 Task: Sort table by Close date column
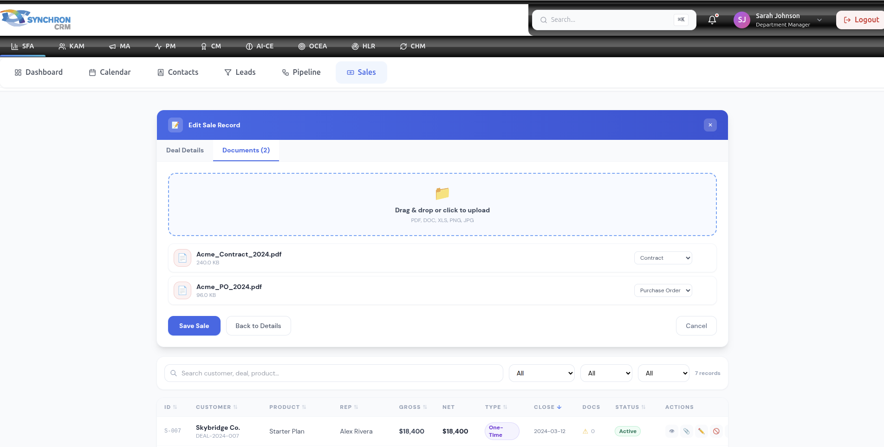tap(547, 407)
